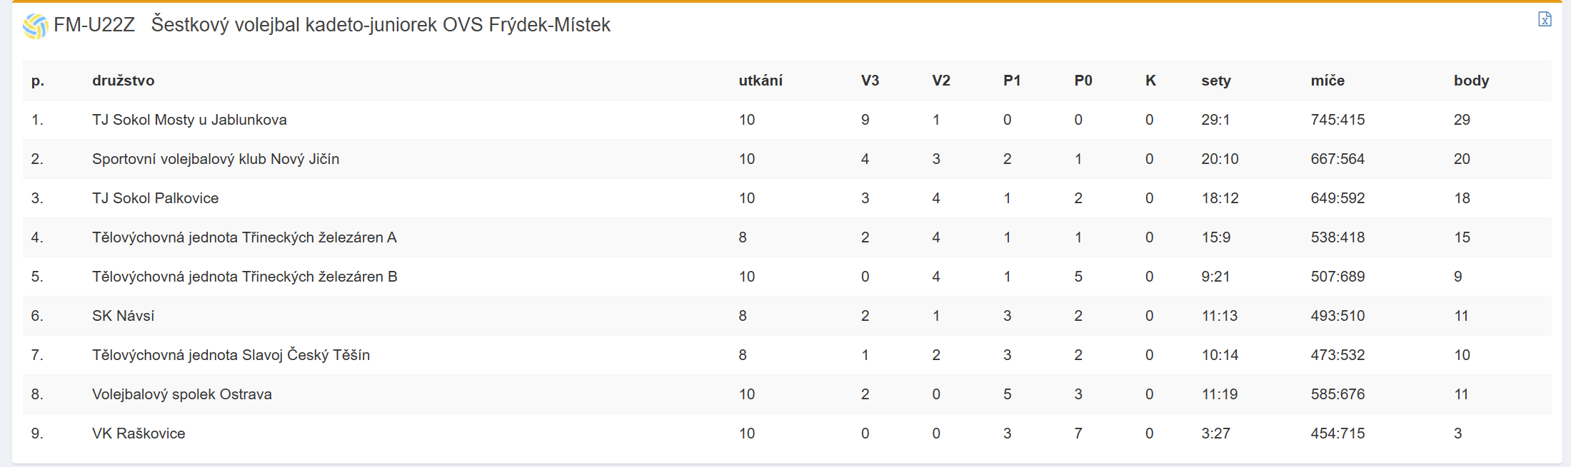Click the volleyball logo icon
Viewport: 1571px width, 467px height.
(x=35, y=26)
